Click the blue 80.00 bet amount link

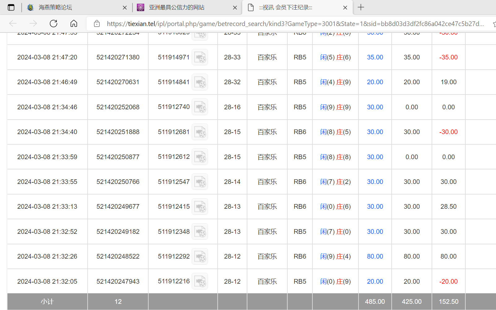375,256
